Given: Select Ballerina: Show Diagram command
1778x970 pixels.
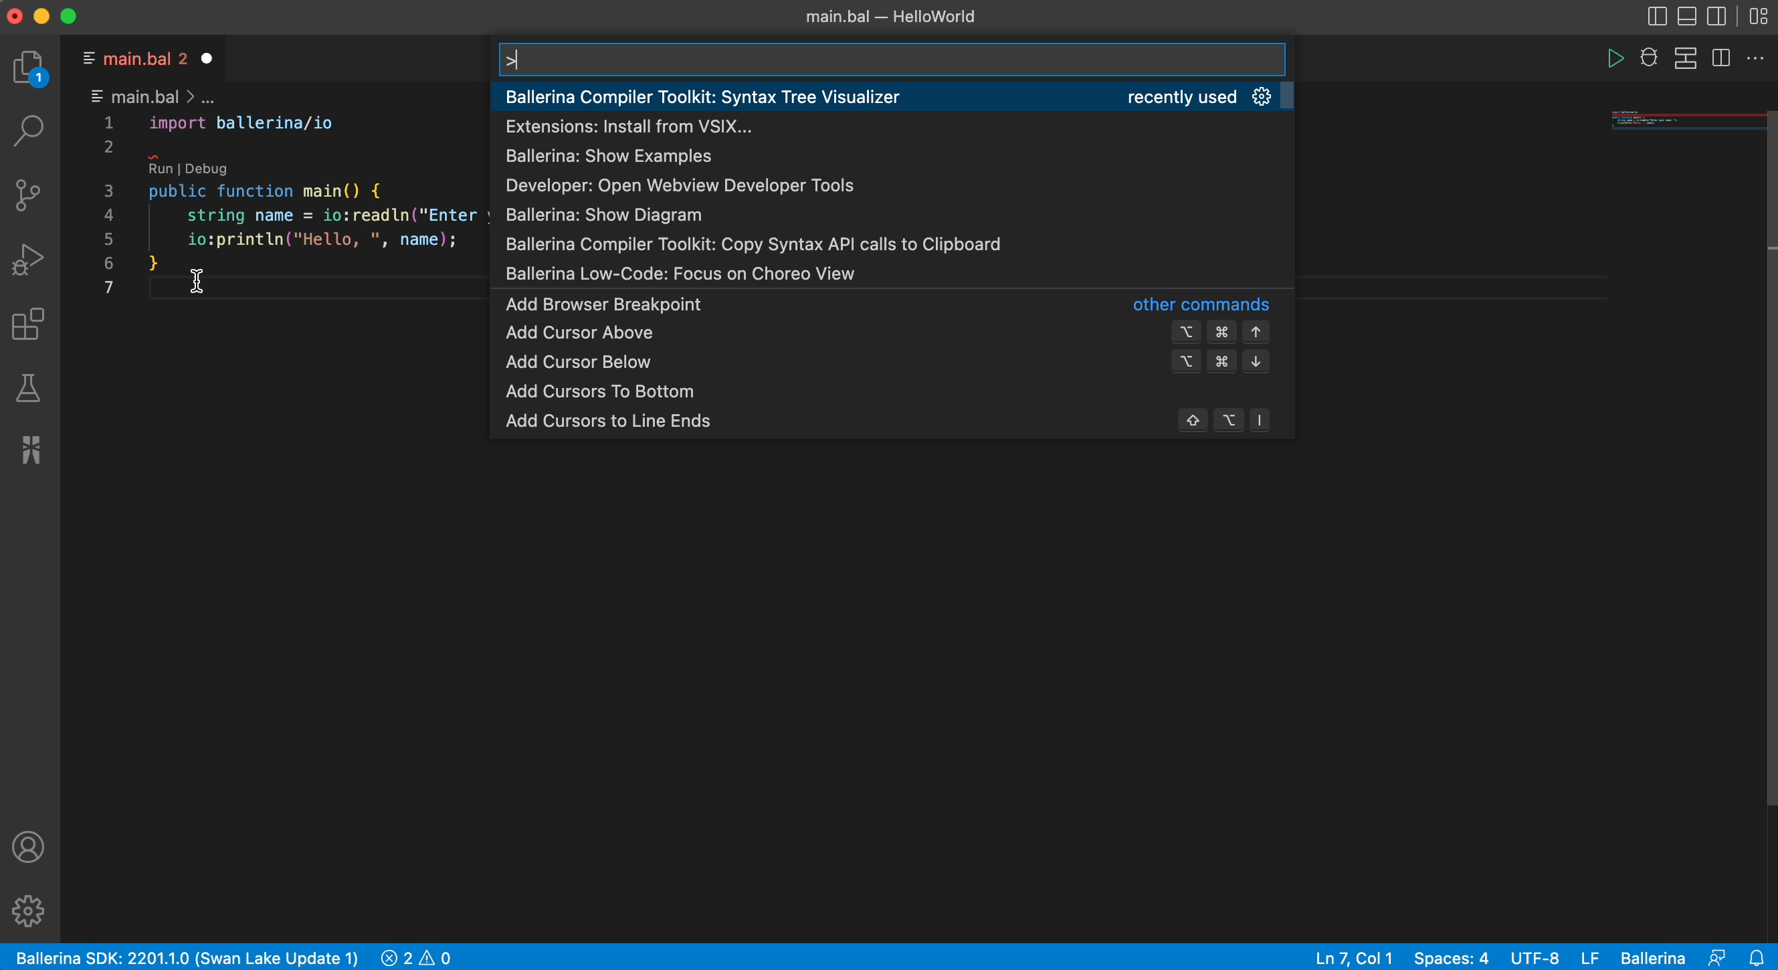Looking at the screenshot, I should (603, 215).
